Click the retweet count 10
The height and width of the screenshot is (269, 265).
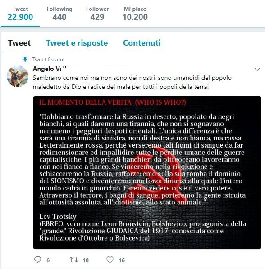coord(86,260)
